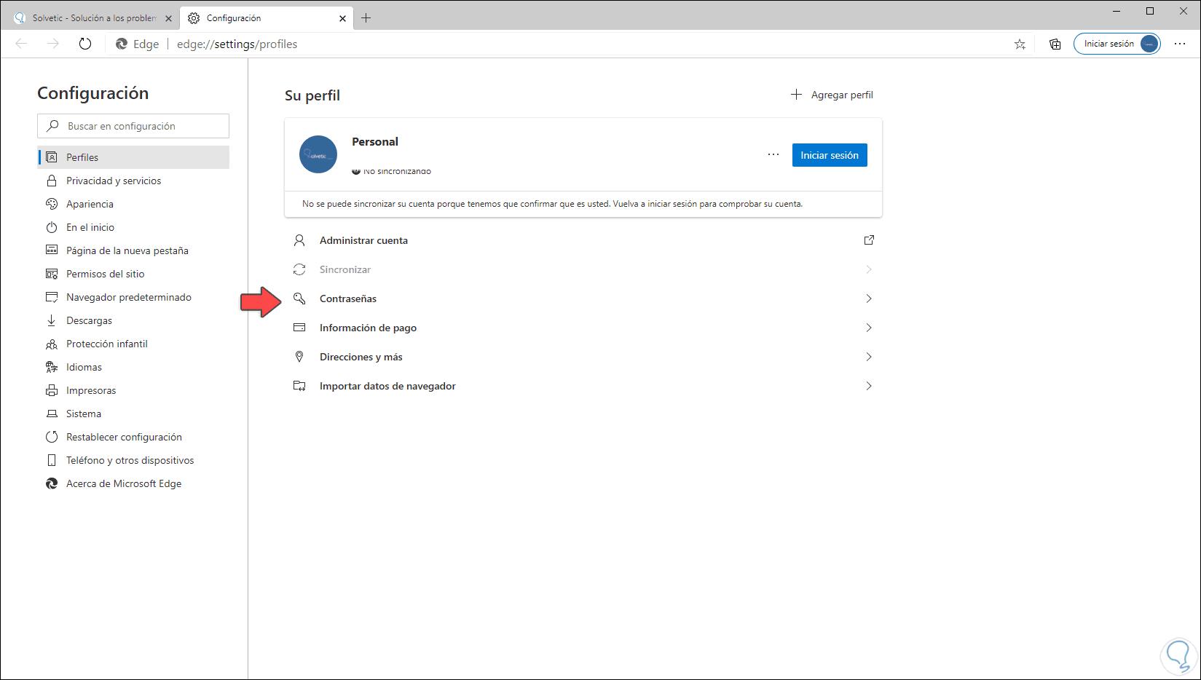Viewport: 1201px width, 680px height.
Task: Switch to the Solvetic browser tab
Action: 93,18
